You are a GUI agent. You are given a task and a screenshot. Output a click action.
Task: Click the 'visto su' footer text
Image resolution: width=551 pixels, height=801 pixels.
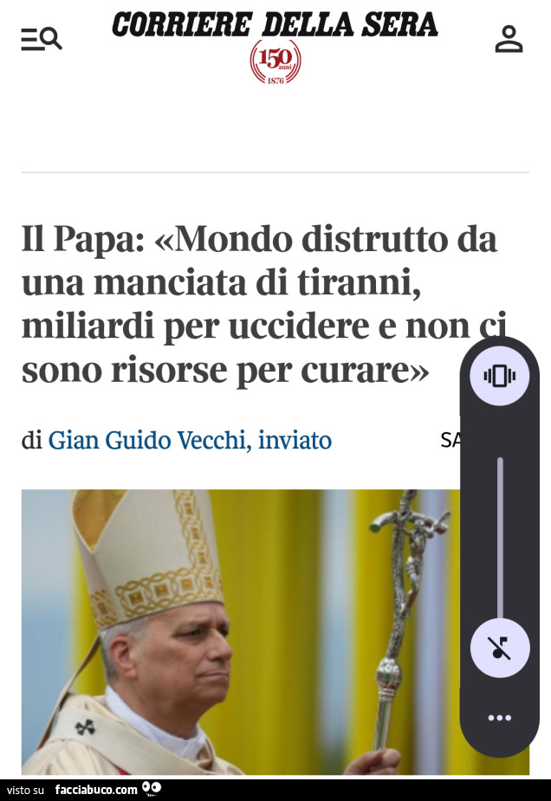25,791
